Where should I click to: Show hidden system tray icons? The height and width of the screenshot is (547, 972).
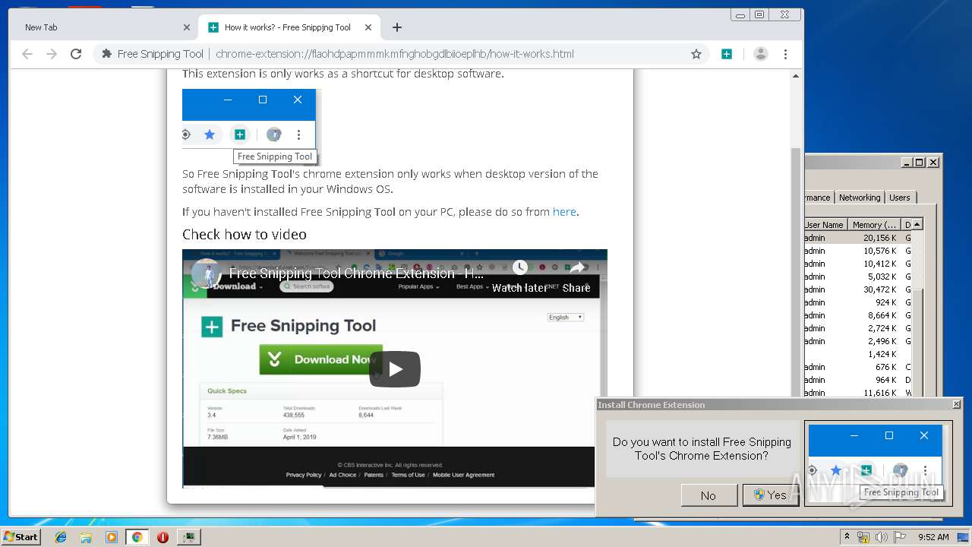(x=847, y=536)
